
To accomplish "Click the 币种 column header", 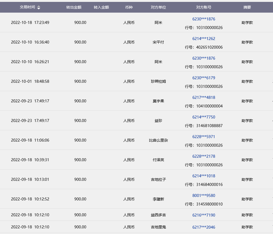I will coord(129,7).
